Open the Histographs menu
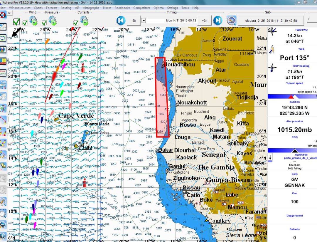317x242 pixels. coord(91,8)
